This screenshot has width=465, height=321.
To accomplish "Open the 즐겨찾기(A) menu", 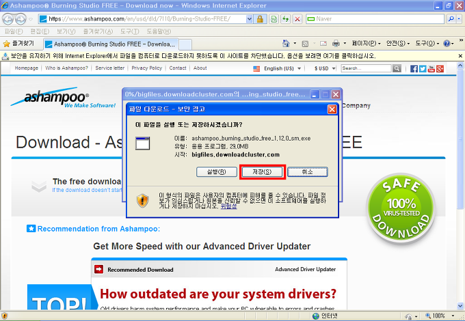I will (98, 31).
